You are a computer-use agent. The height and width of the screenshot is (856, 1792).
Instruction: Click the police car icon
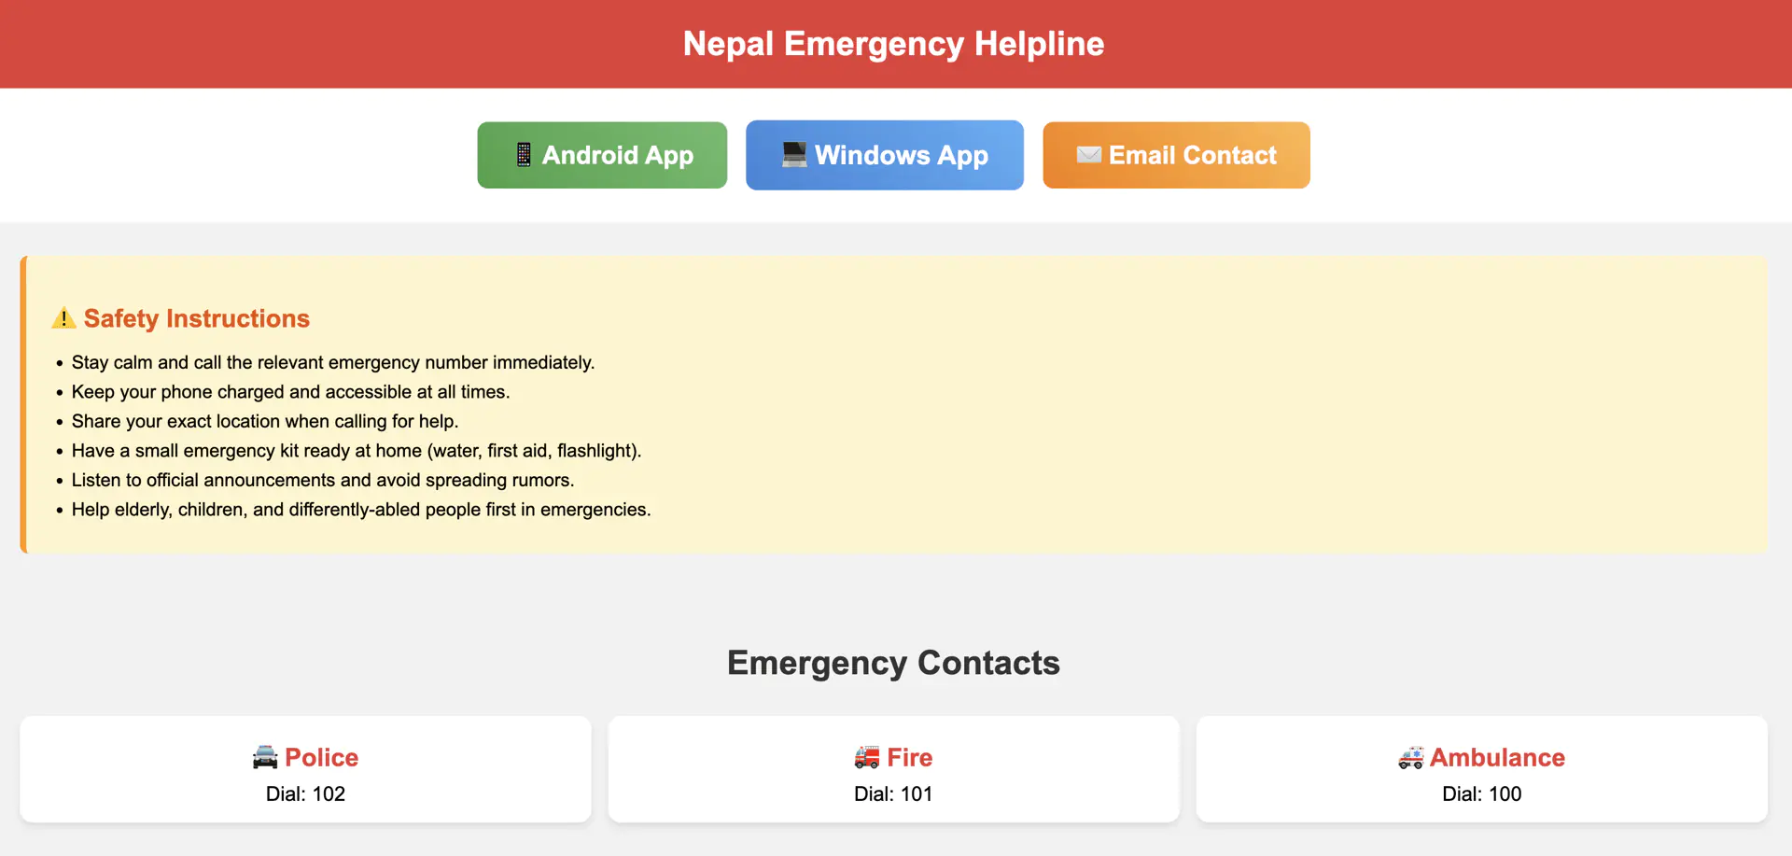pos(265,757)
